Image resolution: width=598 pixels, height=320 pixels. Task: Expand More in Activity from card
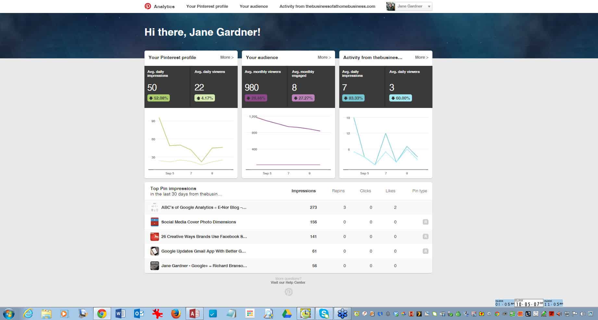421,57
